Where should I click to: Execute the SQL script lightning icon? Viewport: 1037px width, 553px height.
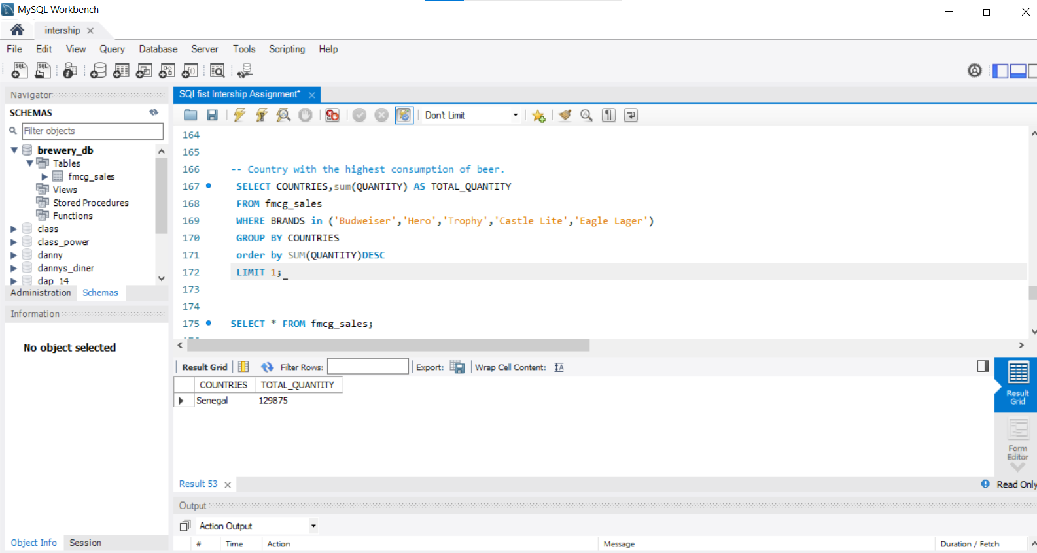point(239,115)
